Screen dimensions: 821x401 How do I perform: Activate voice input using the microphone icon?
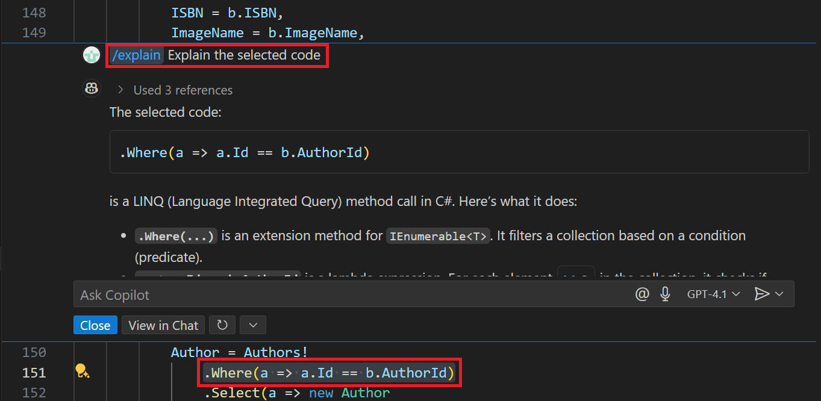click(665, 294)
